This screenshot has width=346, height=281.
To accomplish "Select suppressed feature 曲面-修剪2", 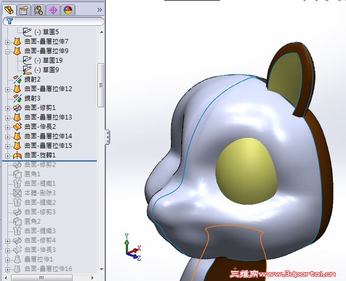I will pyautogui.click(x=40, y=165).
